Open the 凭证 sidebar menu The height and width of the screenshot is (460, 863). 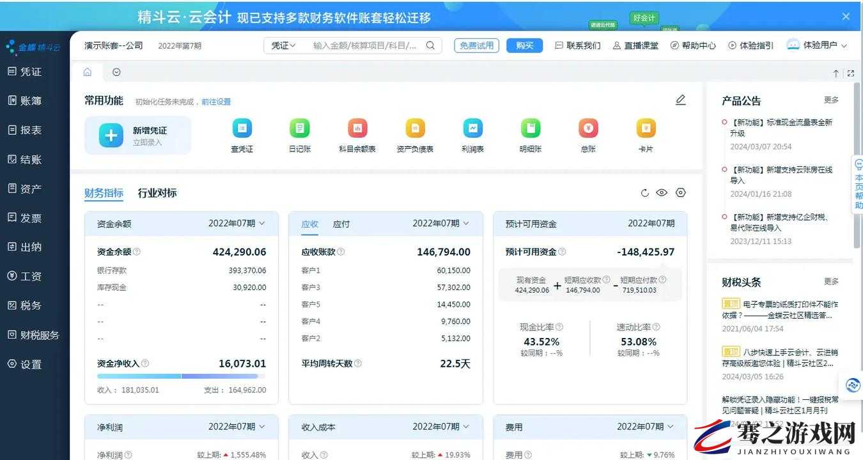(25, 72)
